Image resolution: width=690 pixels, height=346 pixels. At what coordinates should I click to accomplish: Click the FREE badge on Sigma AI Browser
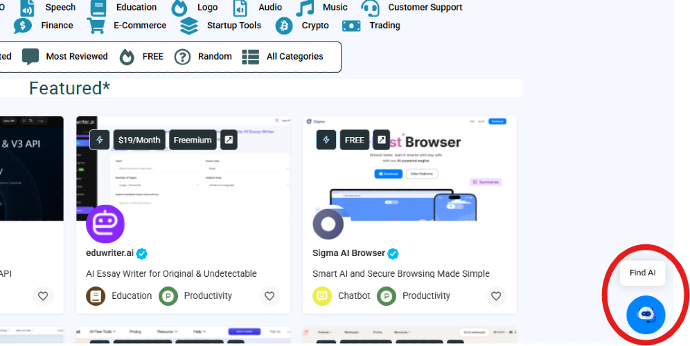click(355, 140)
